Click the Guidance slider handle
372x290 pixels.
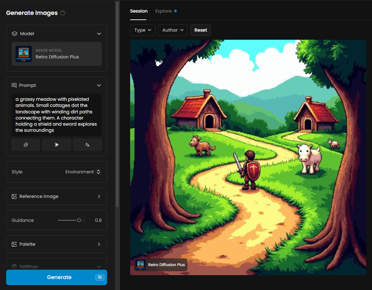[79, 220]
